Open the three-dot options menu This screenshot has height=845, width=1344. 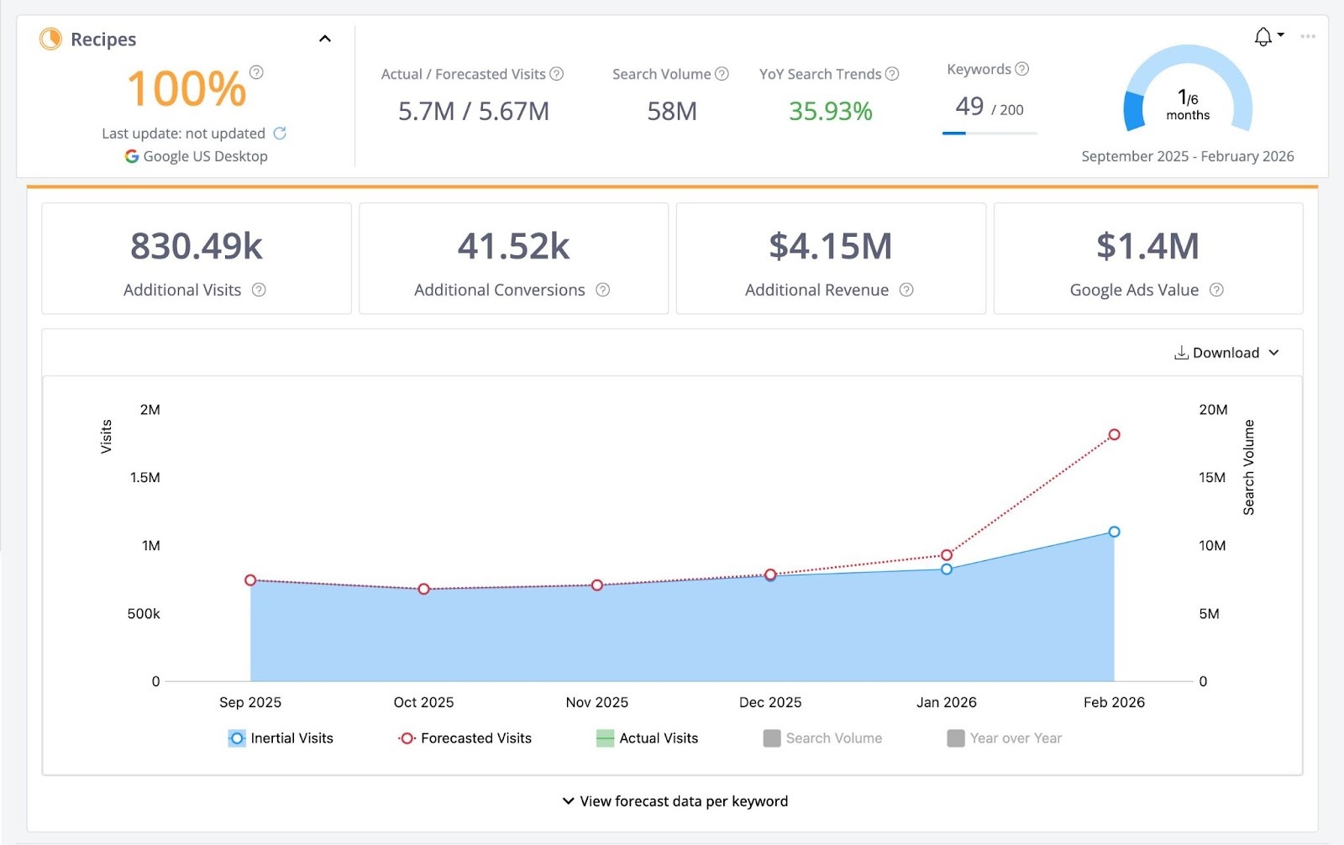coord(1306,36)
